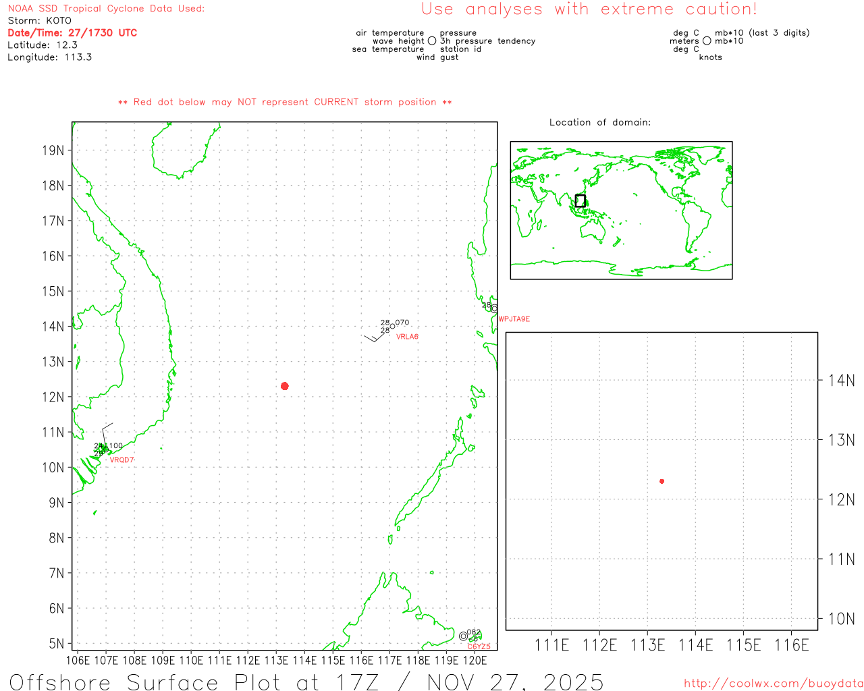Viewport: 864px width, 691px height.
Task: Click the red VRQD7 station label
Action: pos(122,460)
